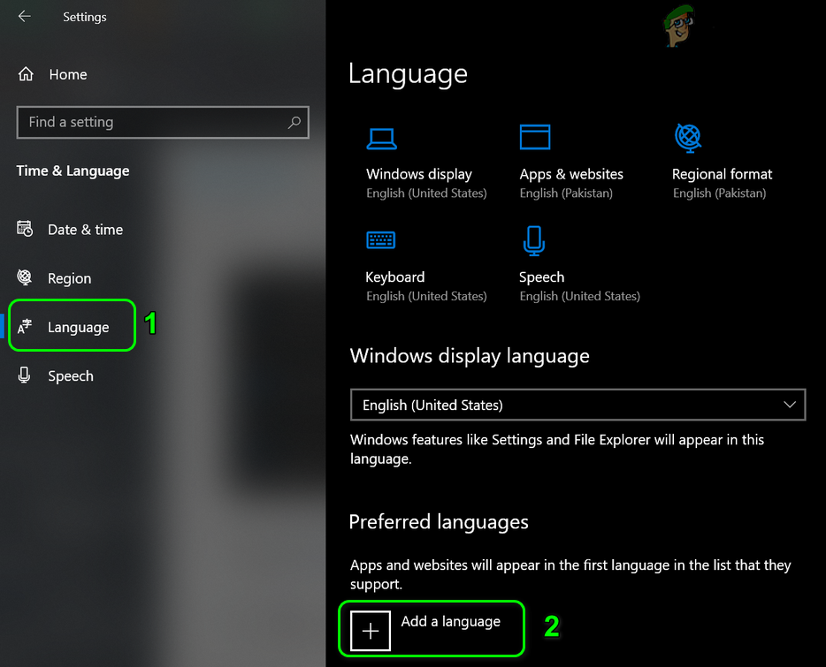826x667 pixels.
Task: Click the dropdown chevron arrow
Action: tap(789, 405)
